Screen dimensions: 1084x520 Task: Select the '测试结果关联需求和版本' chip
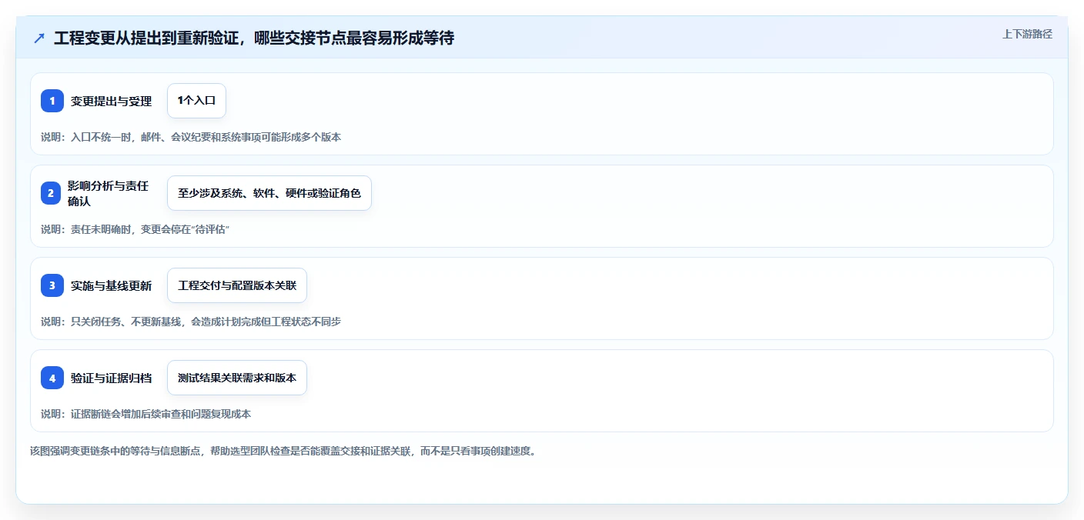point(237,378)
